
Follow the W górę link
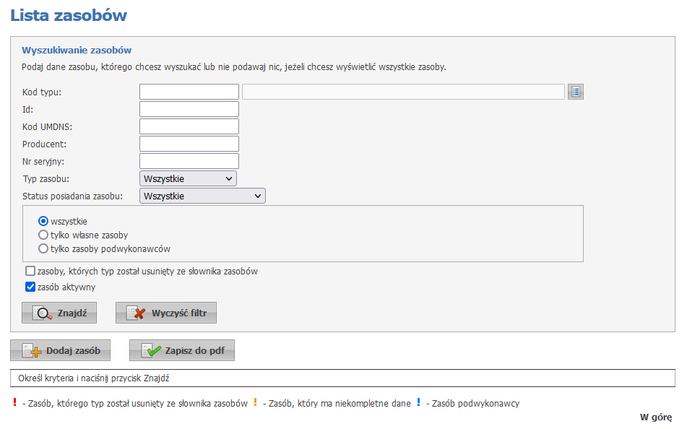(x=655, y=417)
